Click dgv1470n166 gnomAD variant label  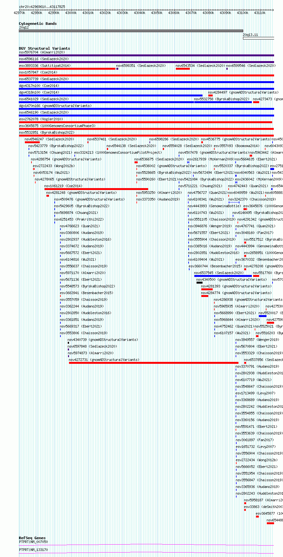coord(55,106)
